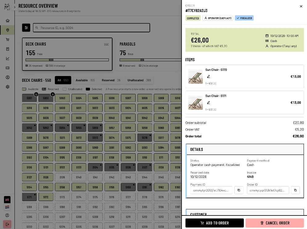Switch language with the UK flag
Screen dimensions: 307x229
point(7,200)
